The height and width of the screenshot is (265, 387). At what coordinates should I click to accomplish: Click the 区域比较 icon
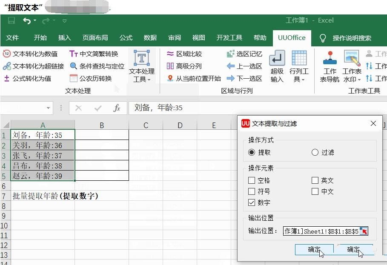click(x=170, y=54)
